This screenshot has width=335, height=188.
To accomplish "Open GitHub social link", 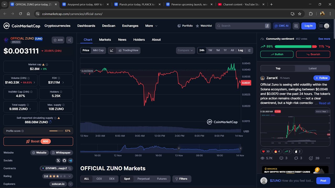I will coord(64,161).
